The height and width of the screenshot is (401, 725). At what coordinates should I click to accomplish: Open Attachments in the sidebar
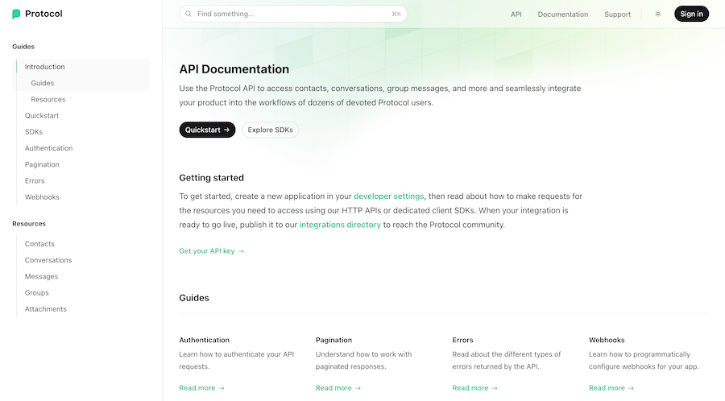pos(45,309)
